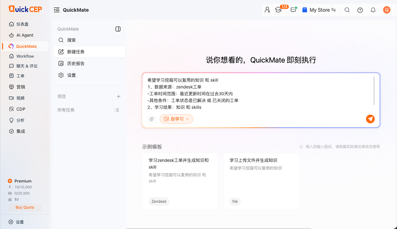The height and width of the screenshot is (229, 397).
Task: Attach a file using the paperclip icon
Action: [152, 119]
